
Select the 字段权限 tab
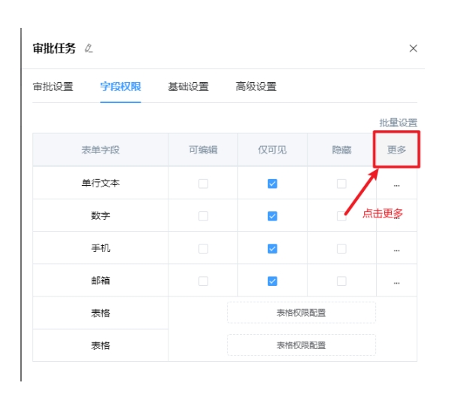(120, 87)
